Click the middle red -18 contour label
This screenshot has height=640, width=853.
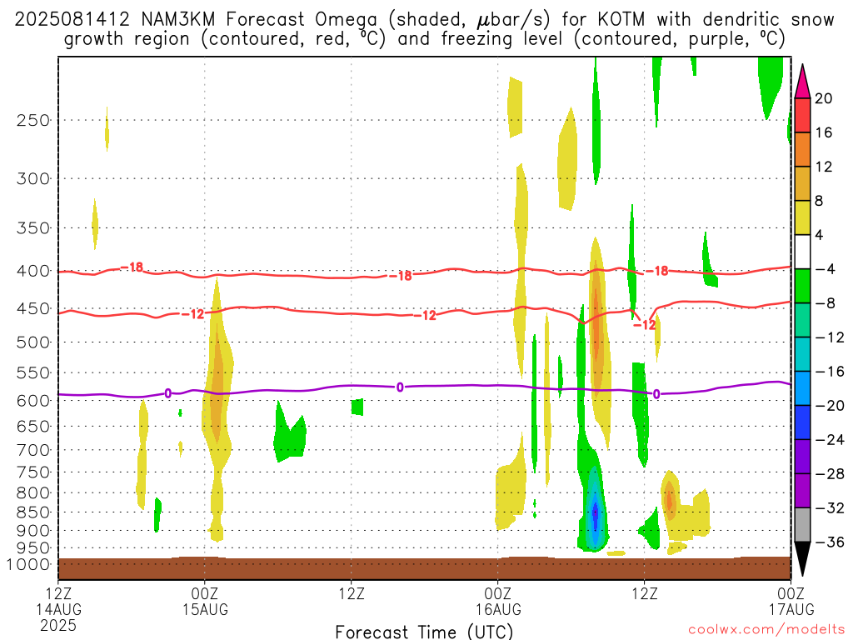(x=401, y=276)
